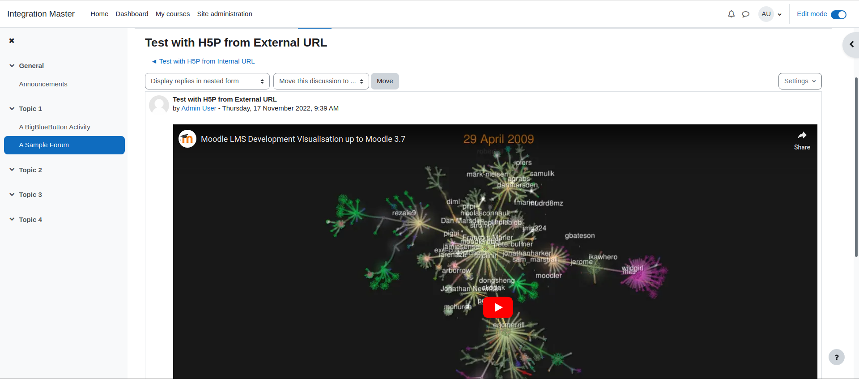859x379 pixels.
Task: Open Test with H5P from Internal URL link
Action: pyautogui.click(x=203, y=61)
